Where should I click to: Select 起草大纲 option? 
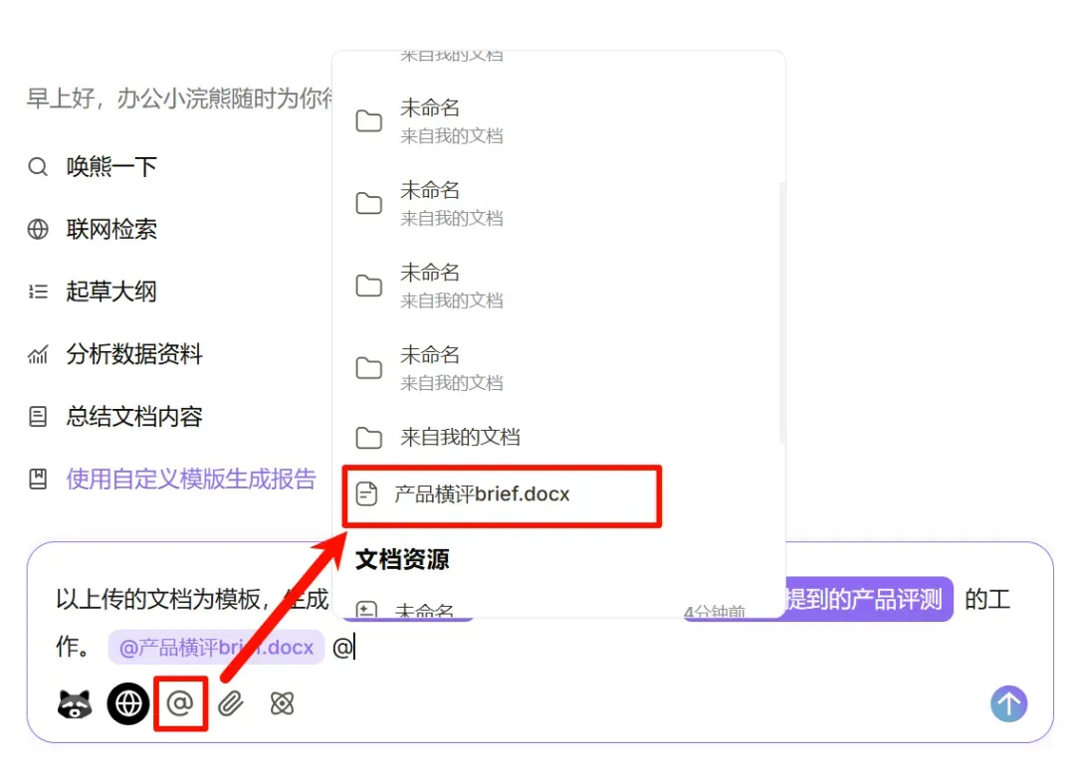[x=111, y=292]
